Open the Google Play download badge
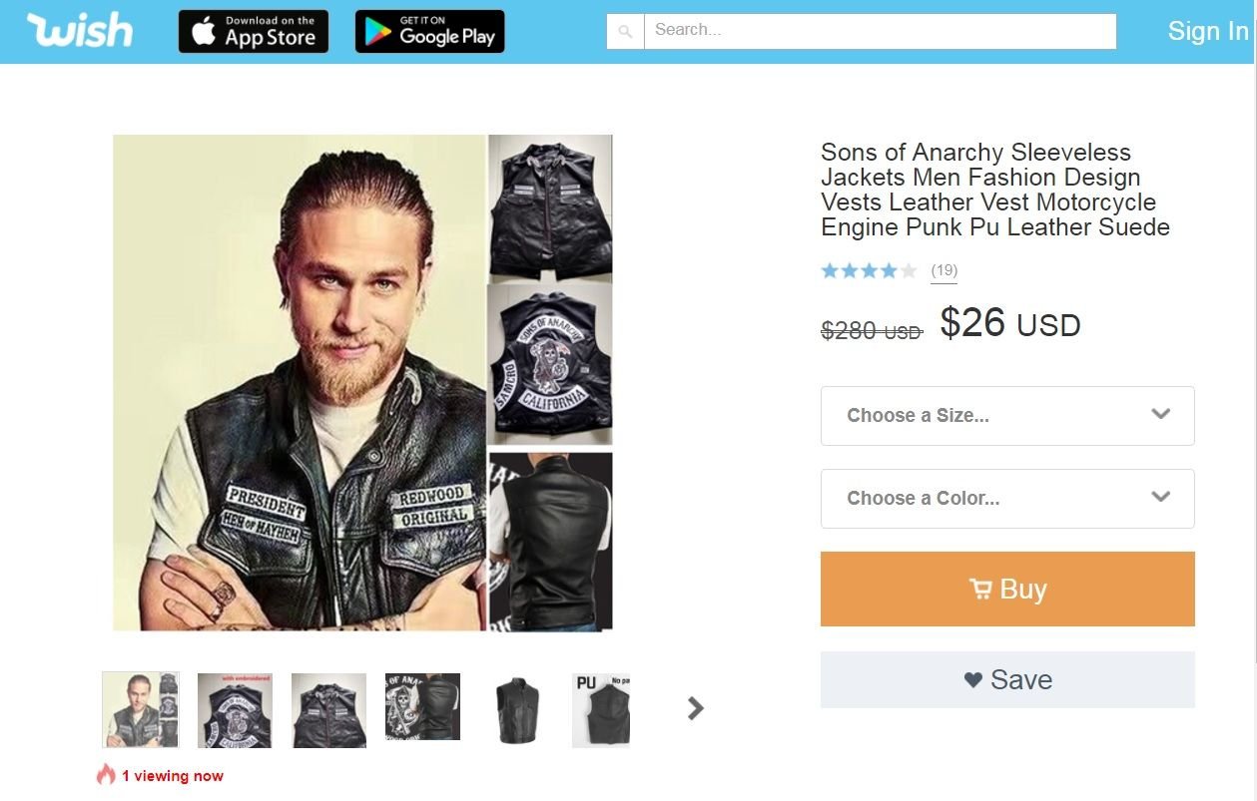The height and width of the screenshot is (801, 1257). click(430, 32)
